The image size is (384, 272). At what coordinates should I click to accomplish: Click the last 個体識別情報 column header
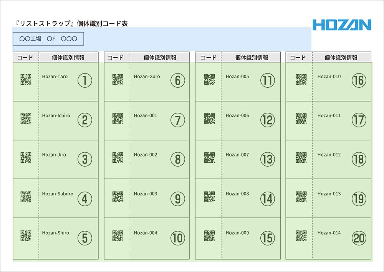[341, 57]
